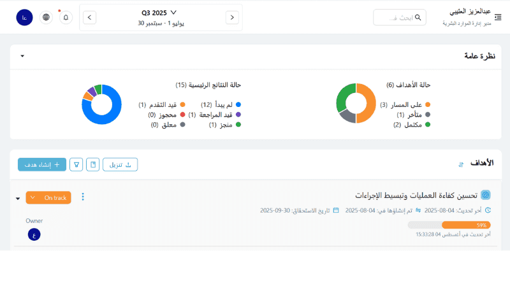Click the globe language icon
Screen dimensions: 510x298
(x=46, y=17)
